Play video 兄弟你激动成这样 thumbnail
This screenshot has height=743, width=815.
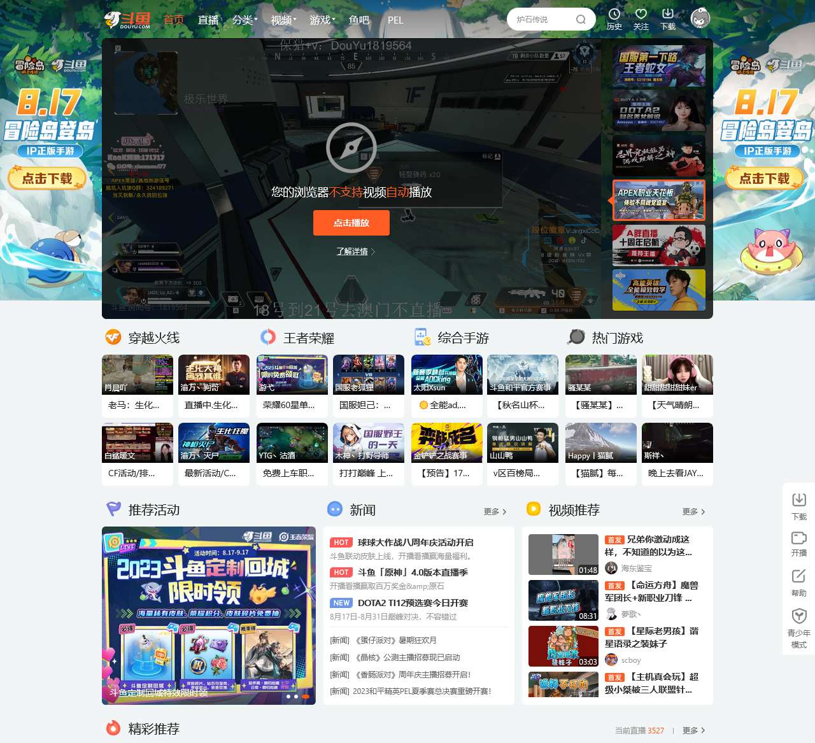coord(563,555)
